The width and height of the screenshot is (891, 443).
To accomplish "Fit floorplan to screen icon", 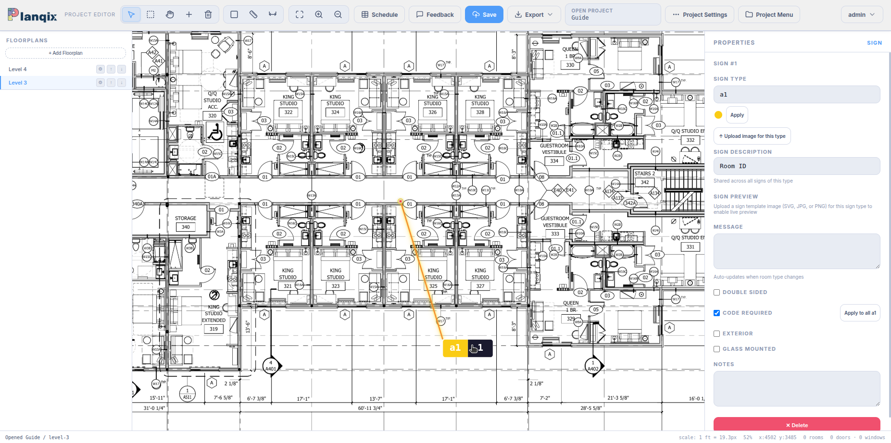I will 300,14.
